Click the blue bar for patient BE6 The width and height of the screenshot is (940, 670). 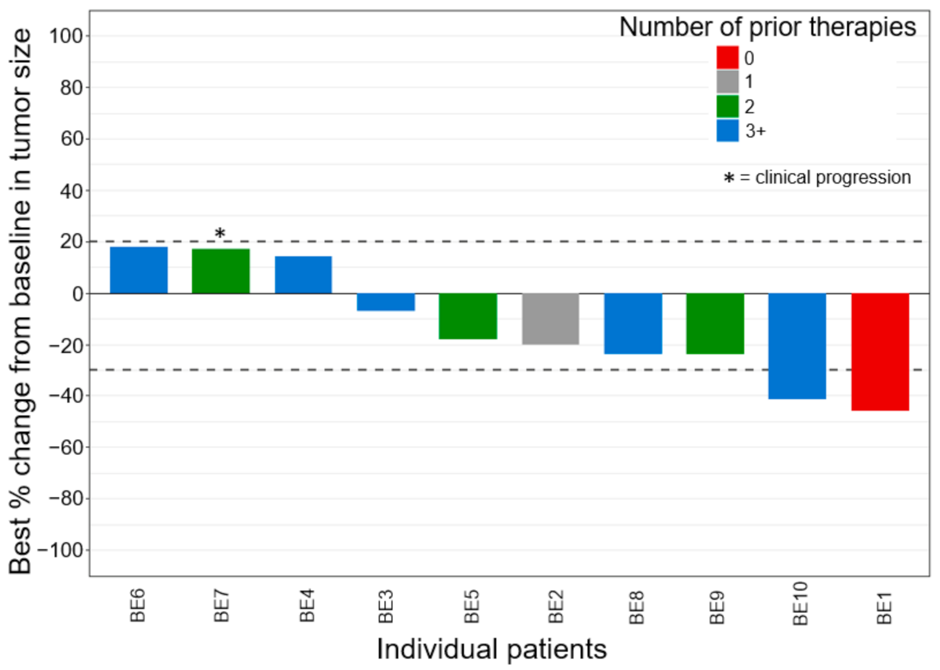(x=139, y=270)
